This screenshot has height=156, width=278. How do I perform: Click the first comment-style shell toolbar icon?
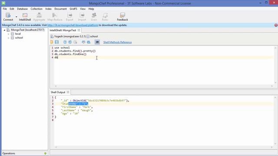83,42
